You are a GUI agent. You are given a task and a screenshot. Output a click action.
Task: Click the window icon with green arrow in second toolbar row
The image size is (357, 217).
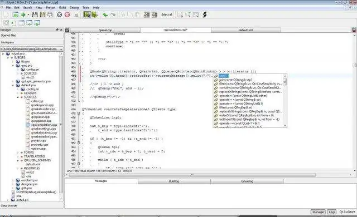(37, 23)
